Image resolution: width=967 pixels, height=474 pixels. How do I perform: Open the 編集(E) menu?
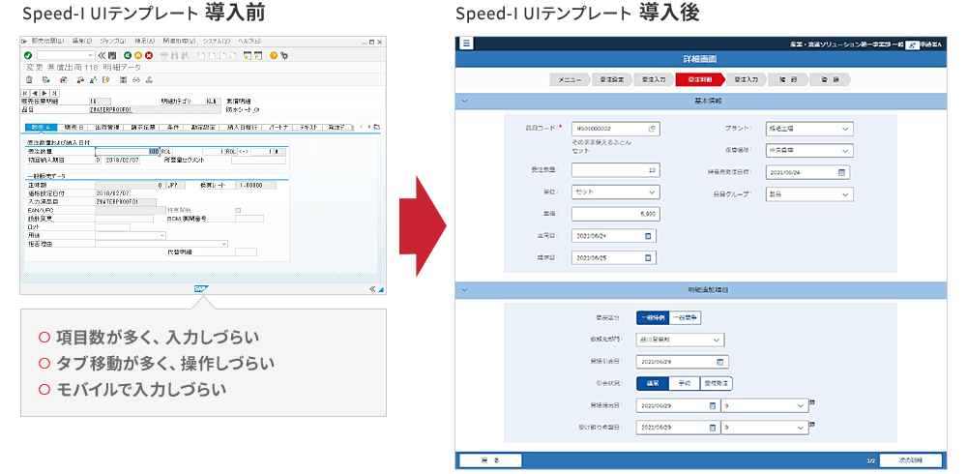tap(82, 41)
